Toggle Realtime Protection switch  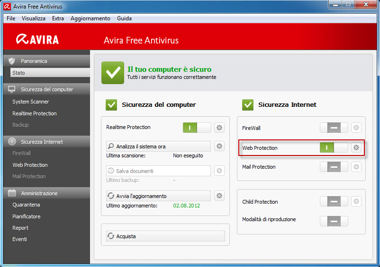(197, 128)
